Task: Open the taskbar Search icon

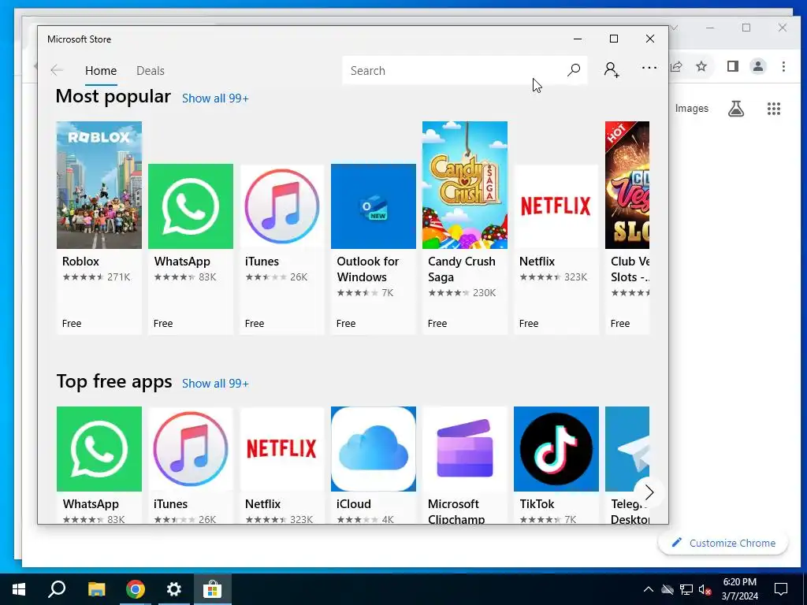Action: pyautogui.click(x=57, y=589)
